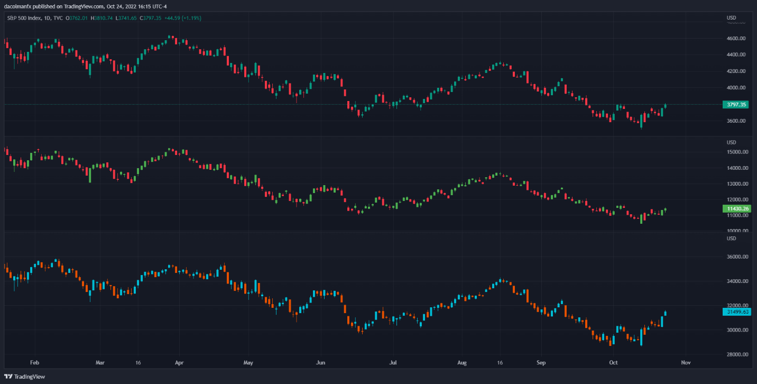
Task: Click the 11000.00 price axis label
Action: point(737,216)
